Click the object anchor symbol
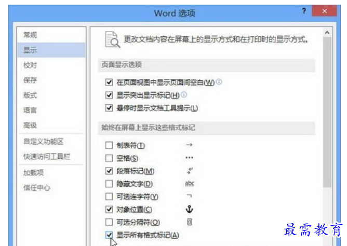The image size is (347, 246). [x=189, y=209]
